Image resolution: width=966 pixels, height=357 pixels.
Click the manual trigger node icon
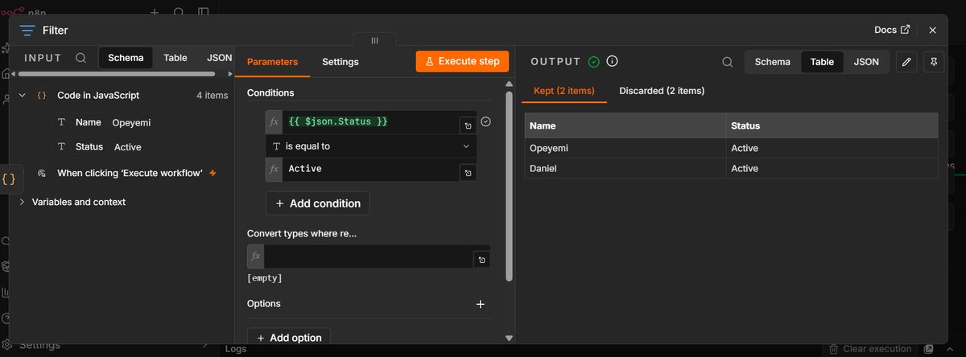40,173
